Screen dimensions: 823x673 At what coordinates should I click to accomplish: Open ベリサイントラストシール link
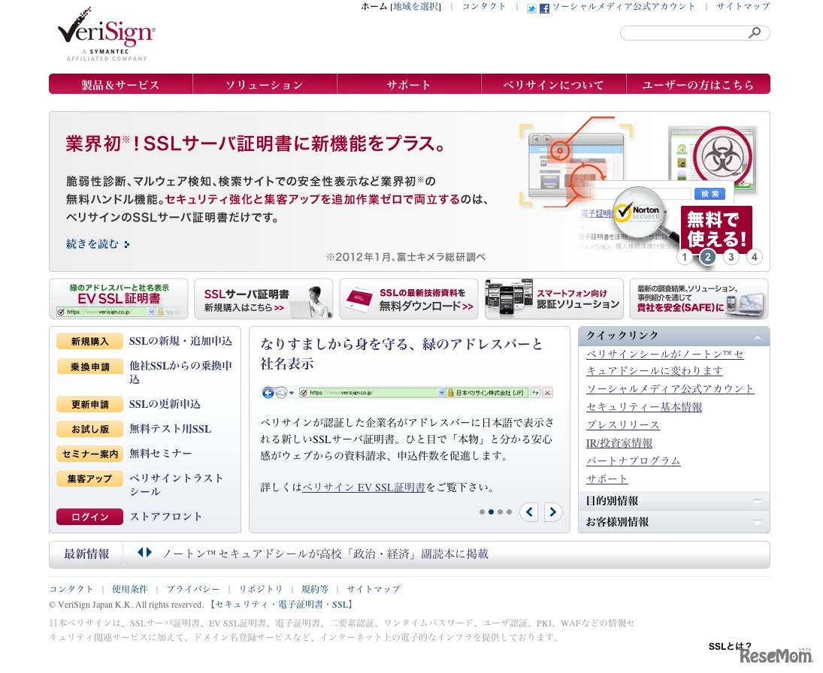177,484
